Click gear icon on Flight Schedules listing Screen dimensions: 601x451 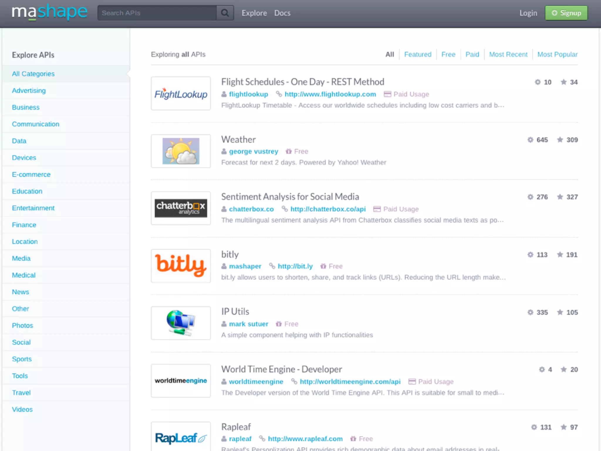coord(538,82)
